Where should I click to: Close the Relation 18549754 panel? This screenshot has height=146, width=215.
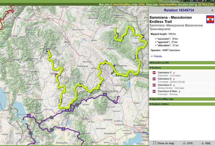coord(212,10)
